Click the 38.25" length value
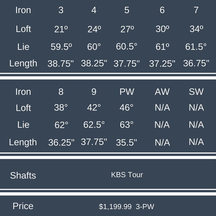 94,63
